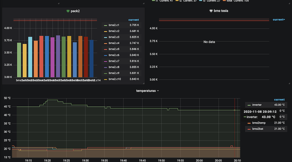Toggle bms2.c4 series in pack2 legend

[114, 43]
